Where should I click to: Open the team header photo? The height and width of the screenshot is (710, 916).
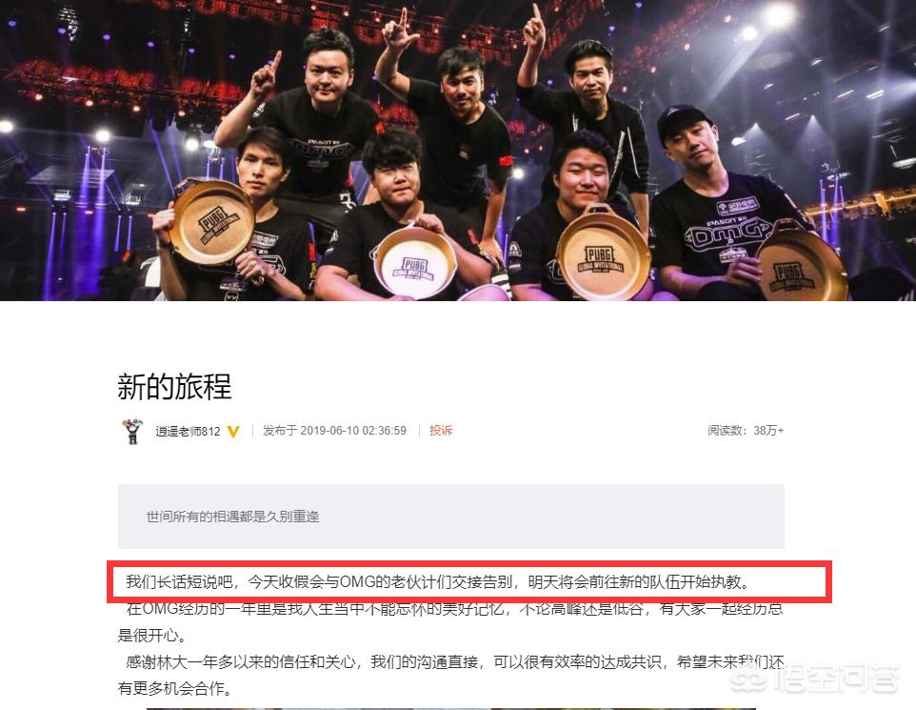pyautogui.click(x=458, y=151)
